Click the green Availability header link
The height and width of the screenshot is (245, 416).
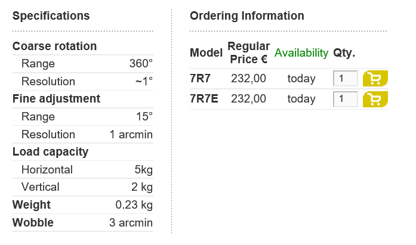coord(301,52)
